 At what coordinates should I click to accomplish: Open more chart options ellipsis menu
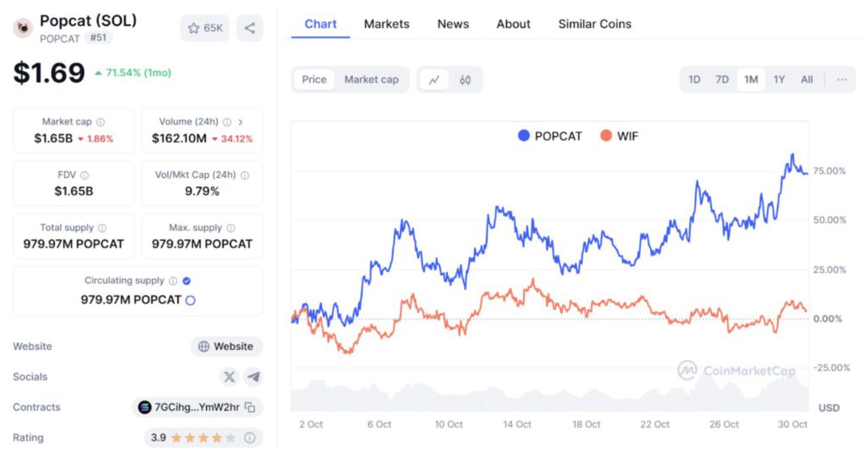click(x=841, y=80)
